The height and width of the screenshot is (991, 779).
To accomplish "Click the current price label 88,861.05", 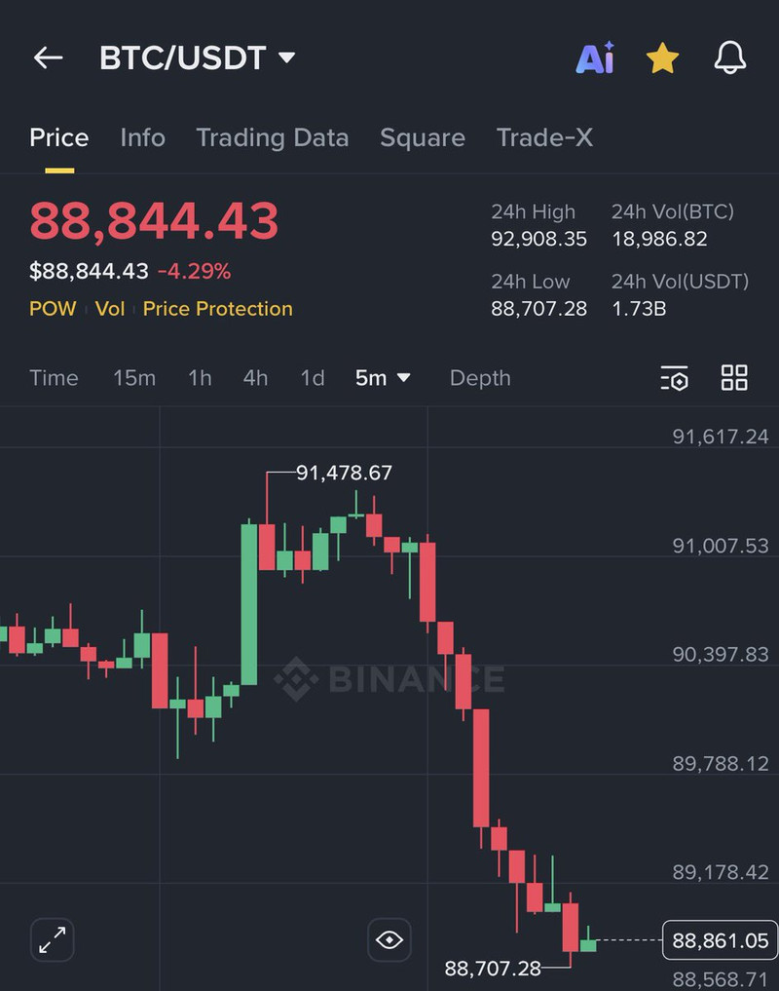I will 720,940.
